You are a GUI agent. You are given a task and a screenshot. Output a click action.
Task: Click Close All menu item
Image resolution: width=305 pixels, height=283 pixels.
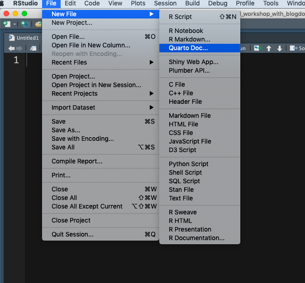101,198
